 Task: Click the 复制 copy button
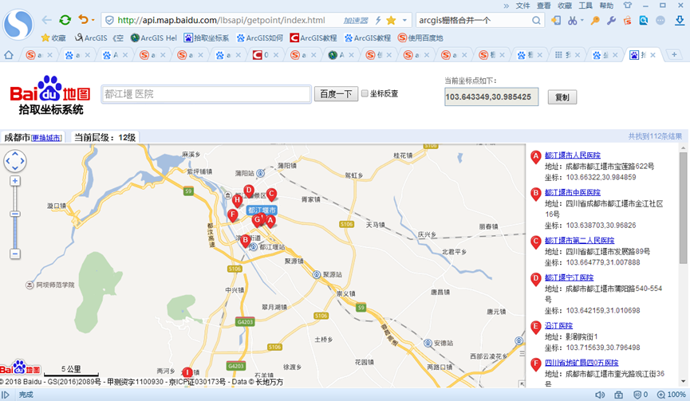click(x=562, y=97)
